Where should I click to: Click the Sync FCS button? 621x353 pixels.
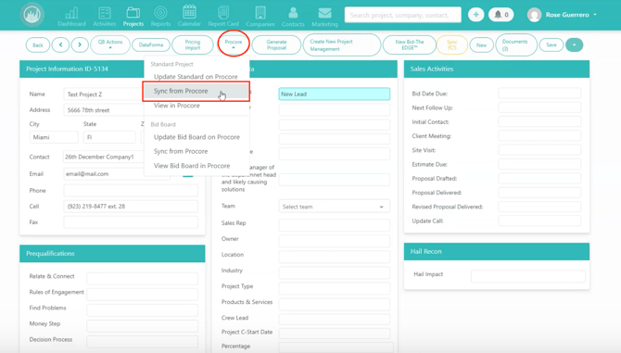[452, 44]
